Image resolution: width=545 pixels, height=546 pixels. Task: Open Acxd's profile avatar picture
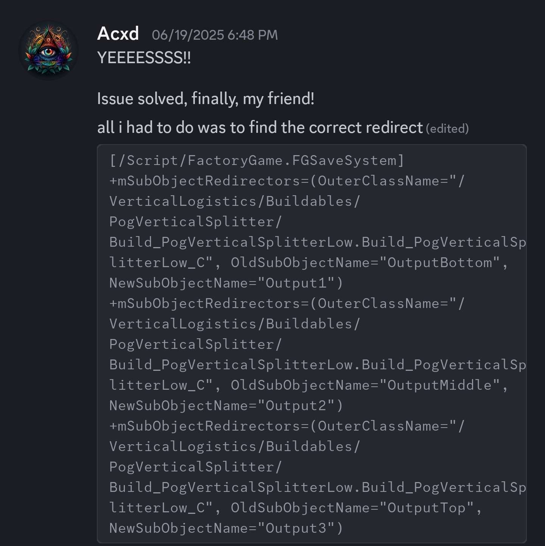click(48, 50)
